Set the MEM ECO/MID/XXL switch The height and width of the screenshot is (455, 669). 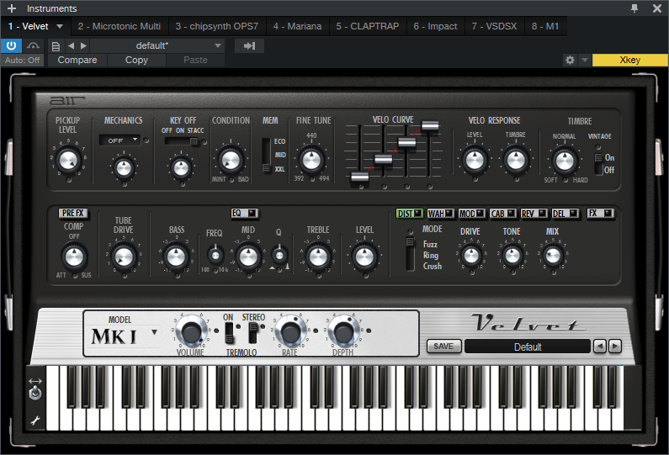[x=266, y=156]
